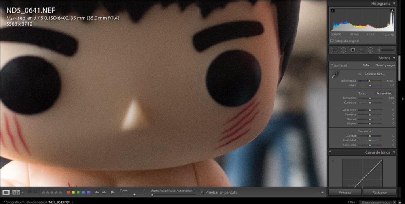
Task: Click Temperatura value 6,800 field
Action: [390, 81]
